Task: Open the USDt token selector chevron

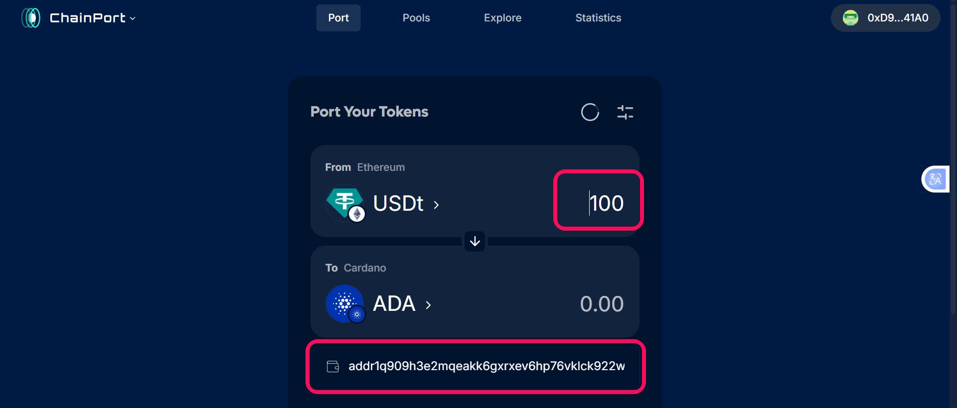Action: (437, 204)
